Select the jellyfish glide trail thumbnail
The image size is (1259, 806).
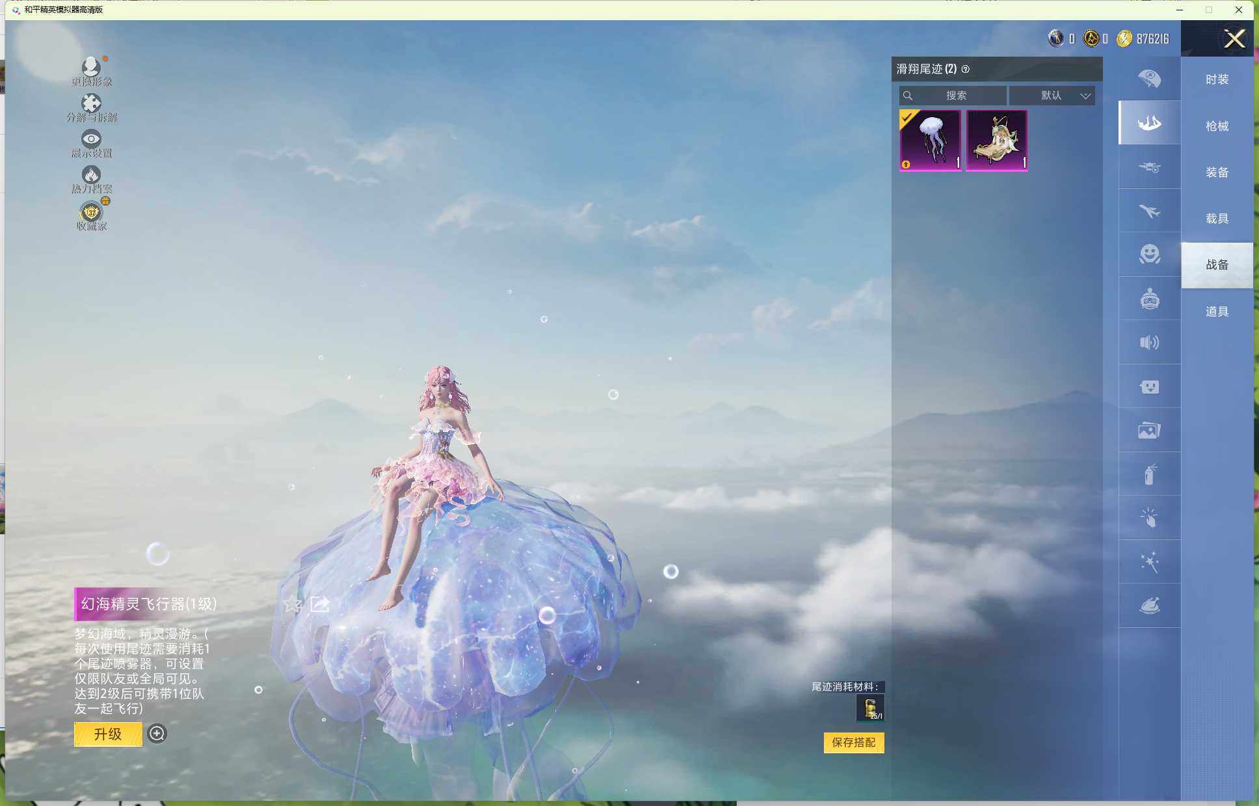point(930,141)
